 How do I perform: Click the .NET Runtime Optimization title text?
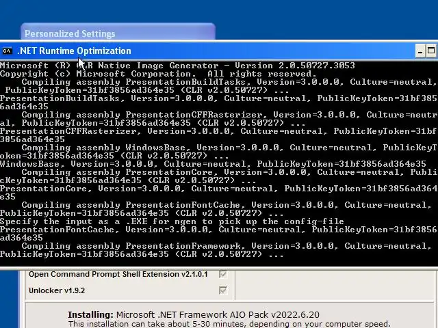click(x=75, y=51)
